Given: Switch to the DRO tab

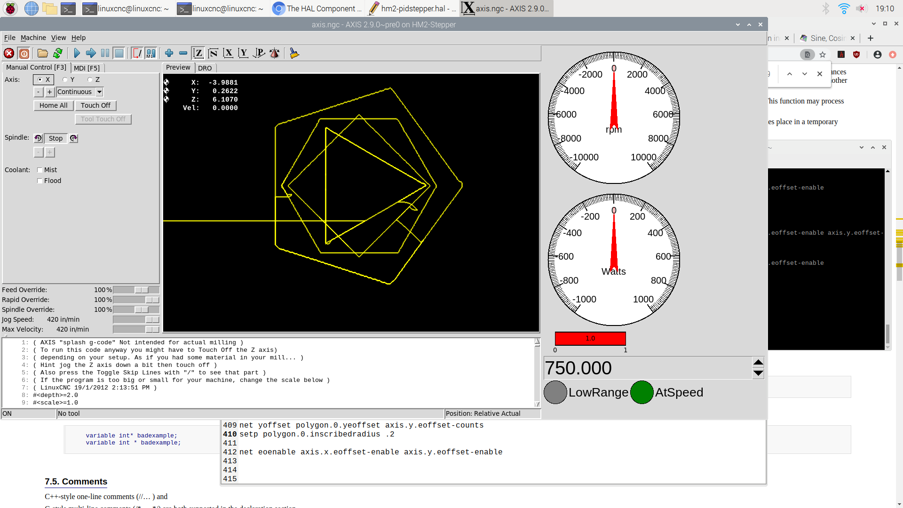Looking at the screenshot, I should click(205, 68).
